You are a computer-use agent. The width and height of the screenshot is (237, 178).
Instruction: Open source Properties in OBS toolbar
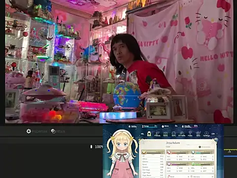point(37,132)
